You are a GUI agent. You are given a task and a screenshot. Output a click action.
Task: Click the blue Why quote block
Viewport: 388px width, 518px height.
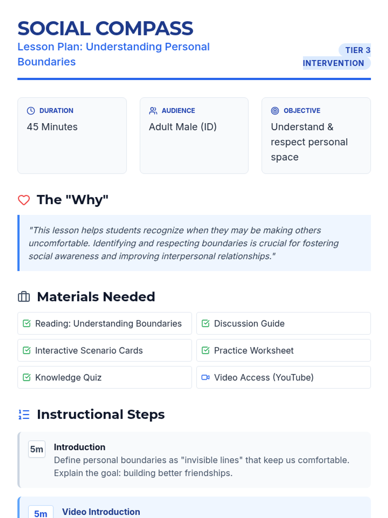pos(194,243)
